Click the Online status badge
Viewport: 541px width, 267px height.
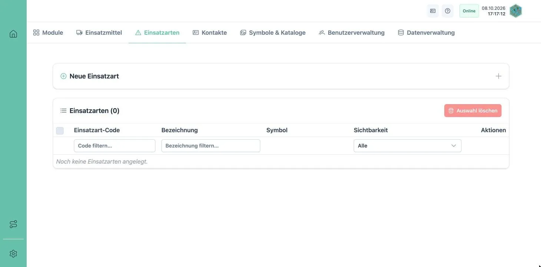point(469,11)
